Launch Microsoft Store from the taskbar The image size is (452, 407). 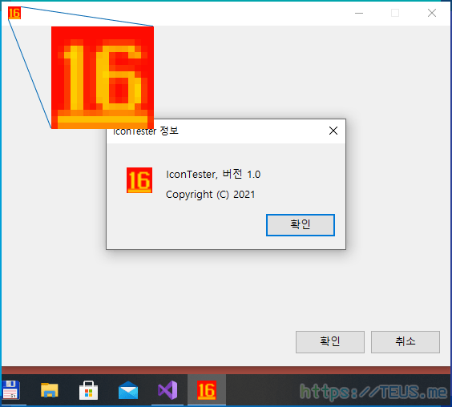pos(88,390)
